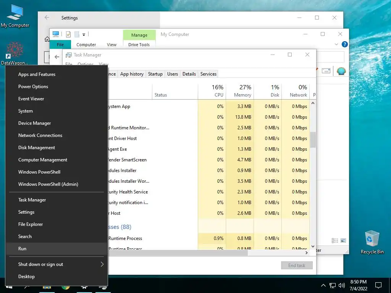391x293 pixels.
Task: Click the teal shell icon in My Computer
Action: coord(341,71)
